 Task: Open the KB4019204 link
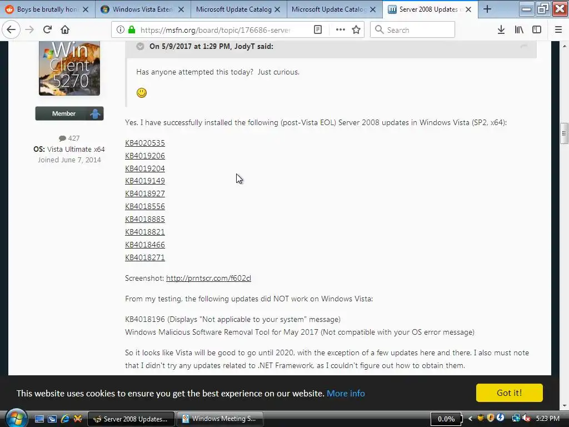(145, 168)
